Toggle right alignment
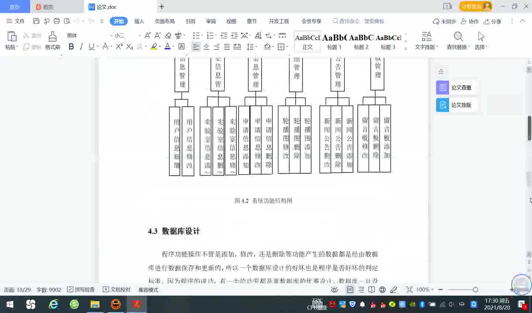 217,47
